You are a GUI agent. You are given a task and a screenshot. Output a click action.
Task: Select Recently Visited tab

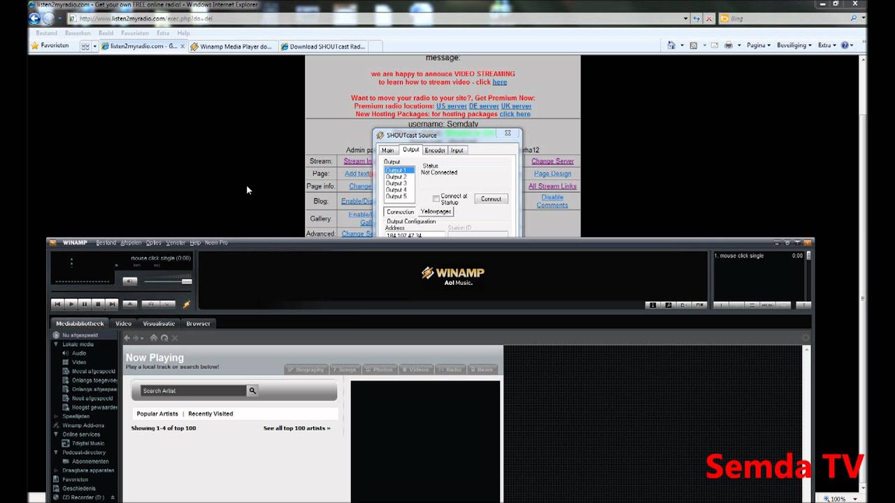pos(210,414)
